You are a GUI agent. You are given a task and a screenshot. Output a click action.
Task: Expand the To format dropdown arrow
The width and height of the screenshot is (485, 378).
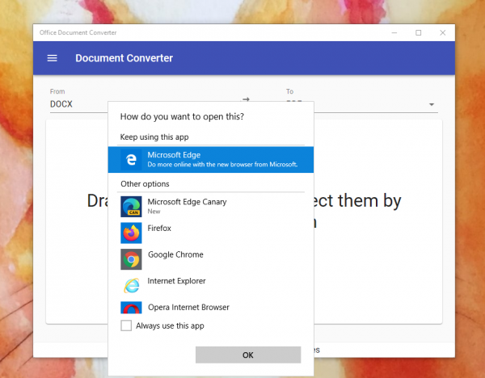[x=432, y=104]
